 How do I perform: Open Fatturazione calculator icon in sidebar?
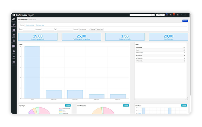(x=14, y=41)
